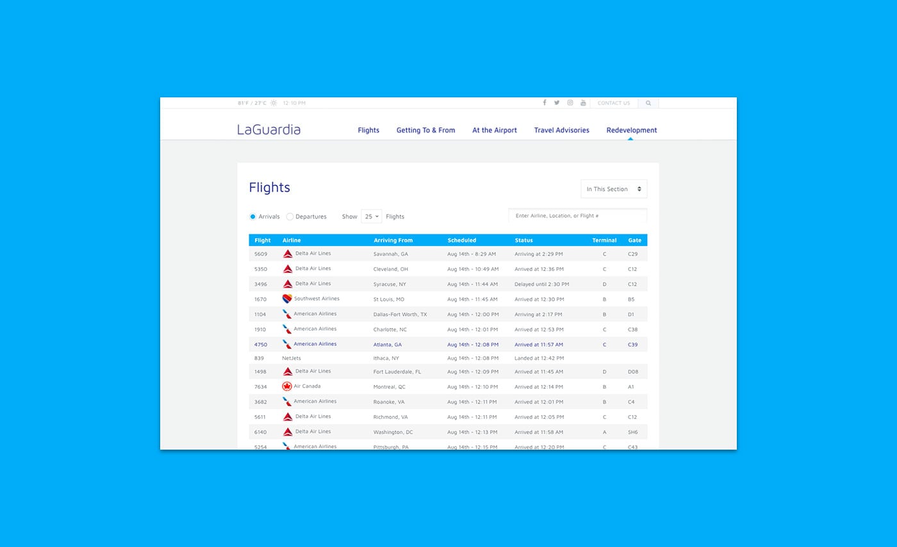
Task: Click status Landed at 12:42 PM
Action: [539, 358]
